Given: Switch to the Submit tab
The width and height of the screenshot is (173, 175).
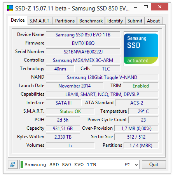Looking at the screenshot, I should click(x=135, y=21).
